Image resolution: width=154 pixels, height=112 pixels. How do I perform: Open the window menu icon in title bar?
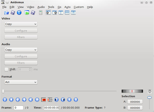pyautogui.click(x=3, y=2)
